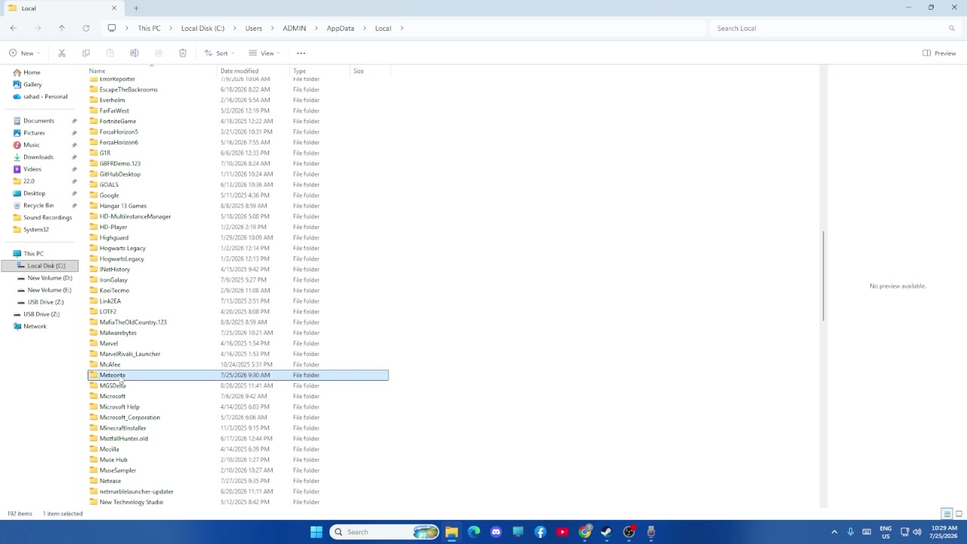Switch to large icons view toggle
The height and width of the screenshot is (544, 967).
[x=959, y=514]
